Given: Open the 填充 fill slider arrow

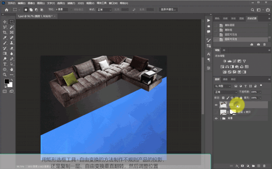Looking at the screenshot, I should 260,98.
